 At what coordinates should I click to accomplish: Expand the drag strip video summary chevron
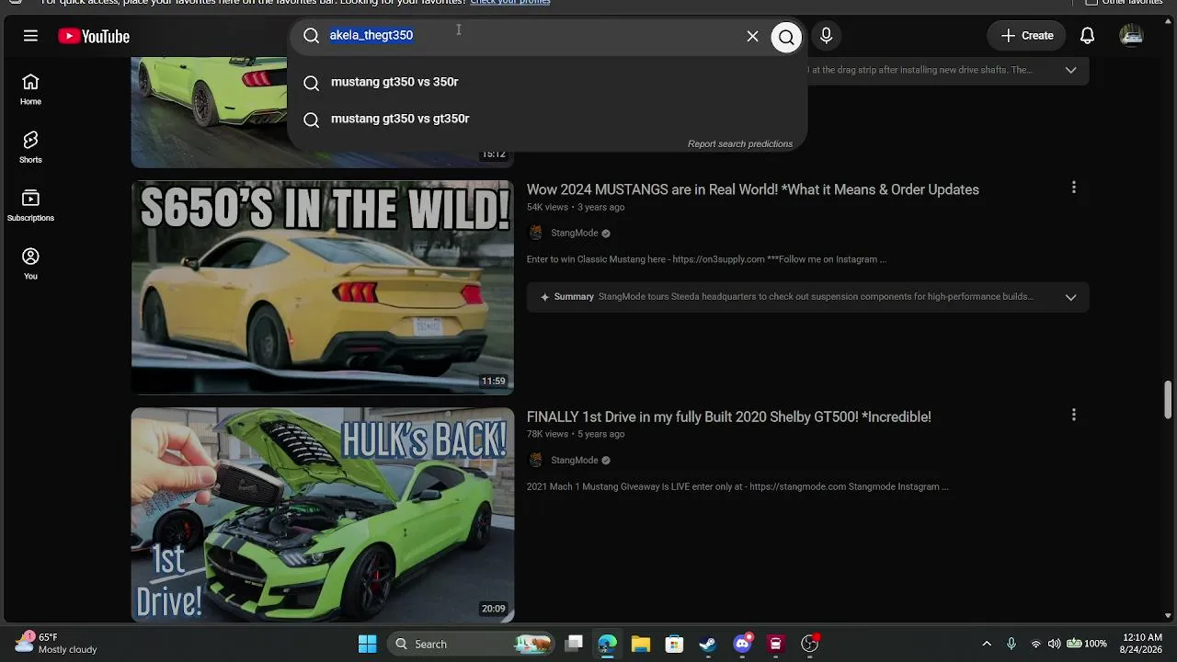click(1070, 70)
